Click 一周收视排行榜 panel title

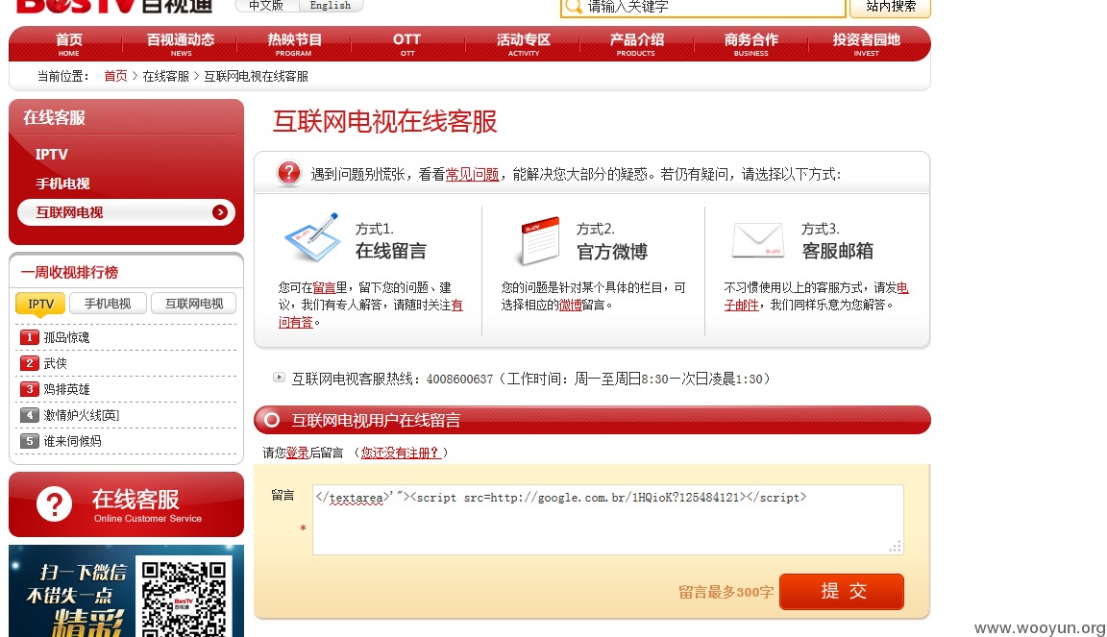coord(69,273)
